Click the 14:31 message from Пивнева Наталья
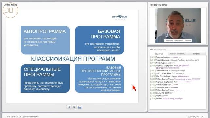 [166, 57]
